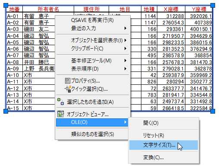Choose 文字サイズ(T)... in OLE submenu

tap(163, 145)
